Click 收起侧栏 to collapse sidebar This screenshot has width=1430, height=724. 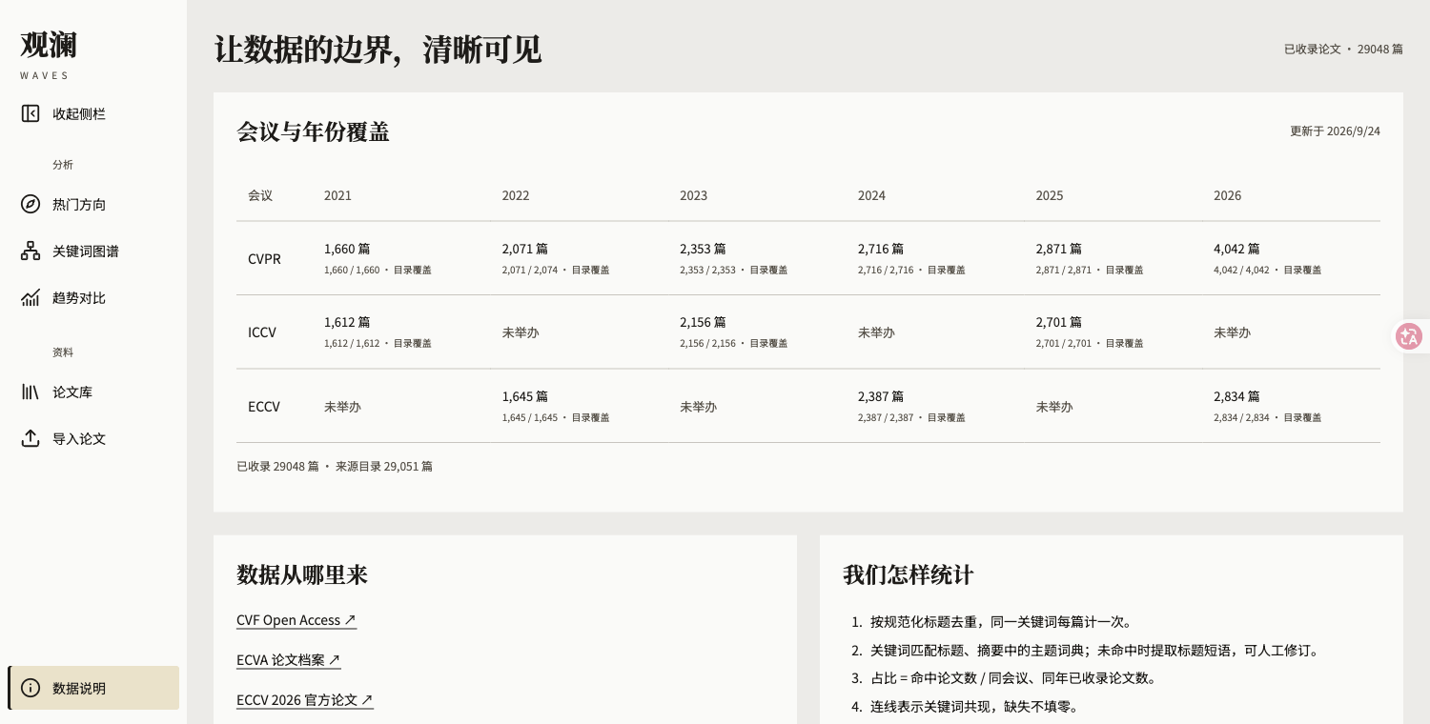coord(93,113)
